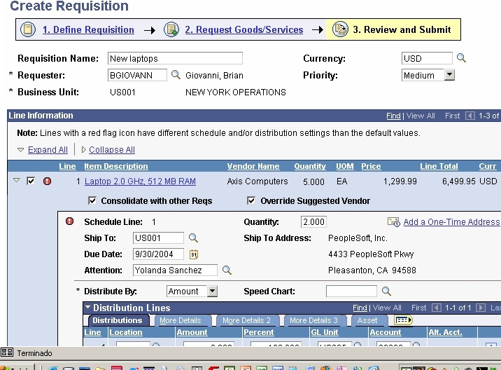Click the Add a One-Time Address icon
This screenshot has width=501, height=370.
click(394, 222)
